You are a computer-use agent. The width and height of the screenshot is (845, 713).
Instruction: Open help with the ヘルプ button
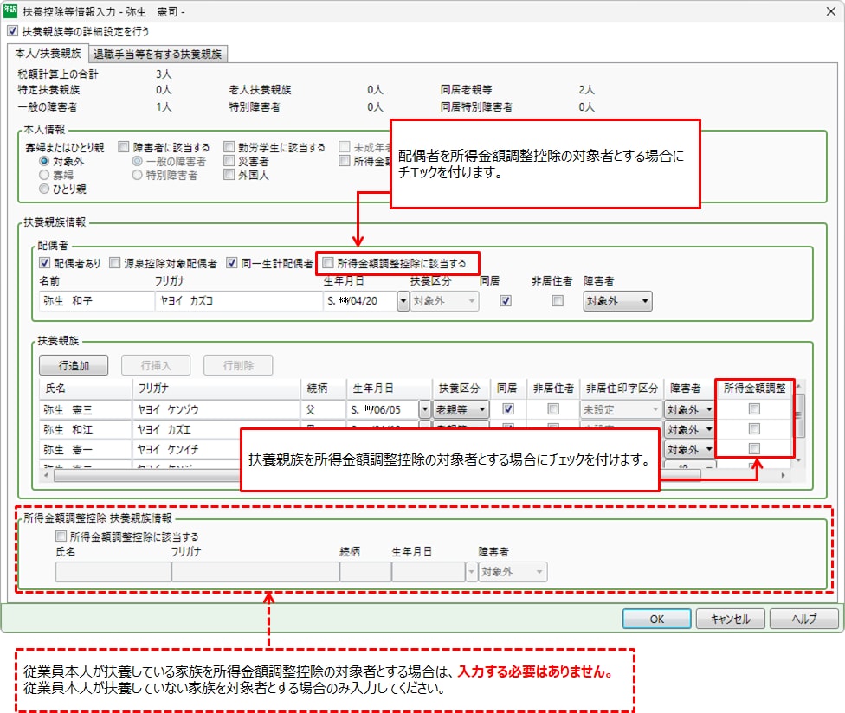[x=803, y=619]
